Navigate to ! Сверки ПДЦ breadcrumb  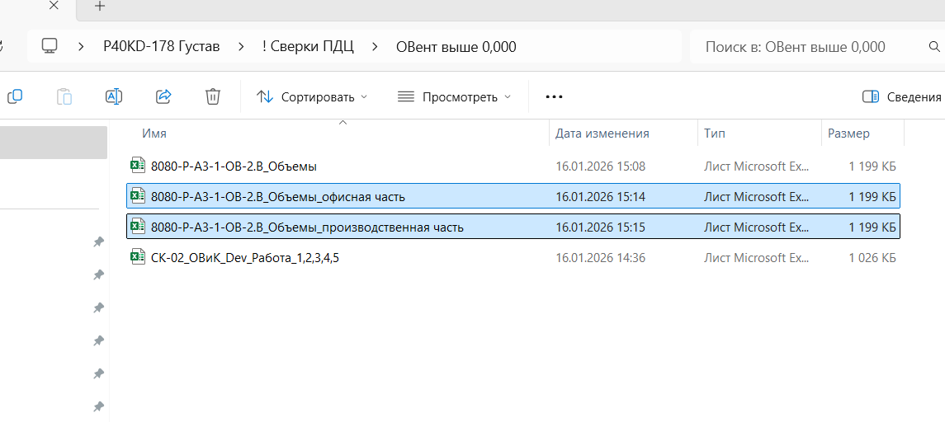pyautogui.click(x=308, y=46)
